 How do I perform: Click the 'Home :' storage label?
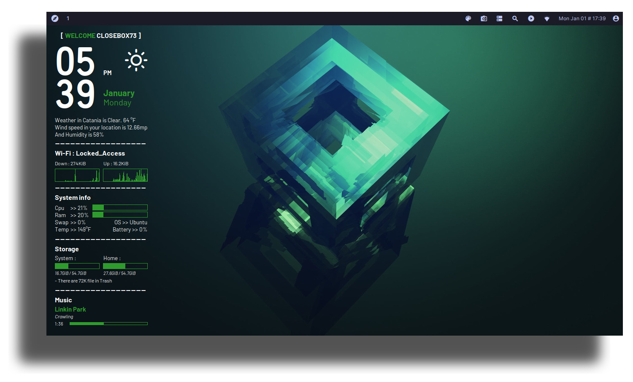click(x=112, y=258)
